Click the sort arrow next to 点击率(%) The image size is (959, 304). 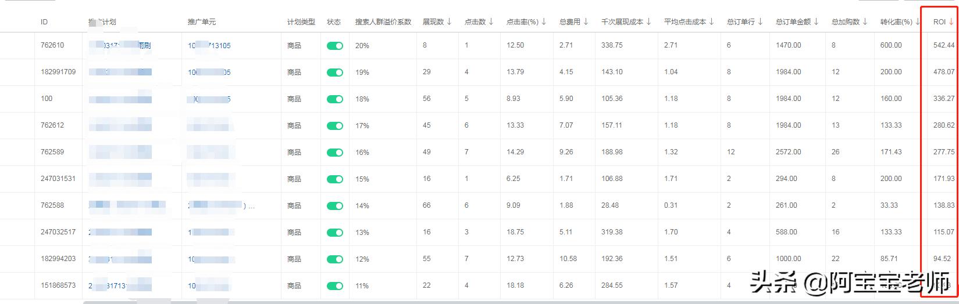544,21
